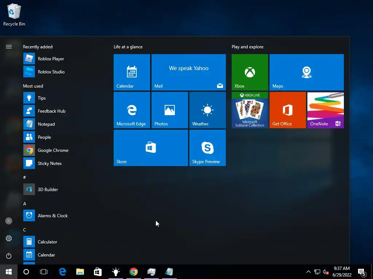Screen dimensions: 373x279
Task: Expand the Start menu hamburger navigation
Action: click(x=9, y=46)
